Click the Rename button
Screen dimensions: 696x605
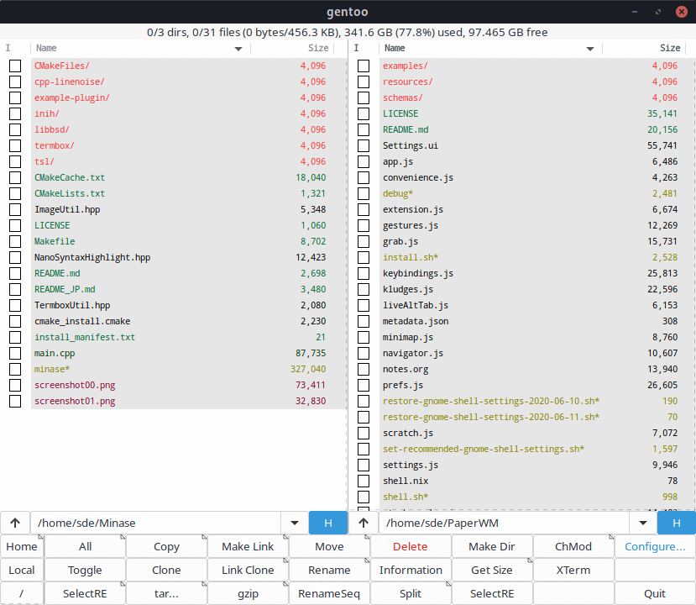click(x=329, y=570)
